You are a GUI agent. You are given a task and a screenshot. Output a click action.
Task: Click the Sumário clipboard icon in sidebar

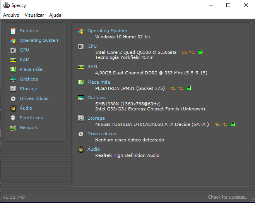(x=13, y=31)
